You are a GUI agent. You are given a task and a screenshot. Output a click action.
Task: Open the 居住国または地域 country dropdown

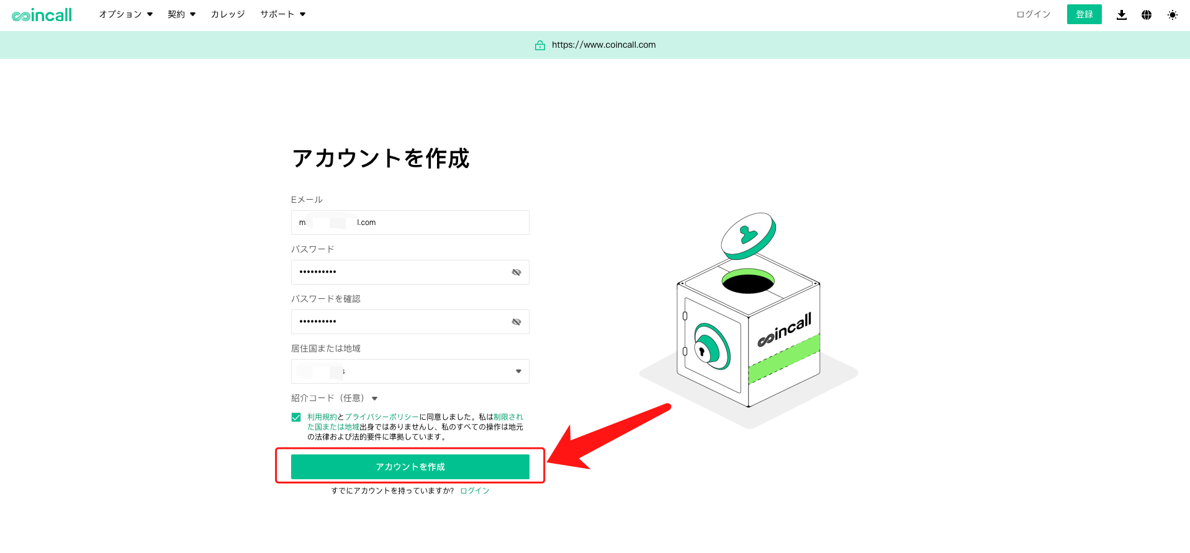point(410,371)
